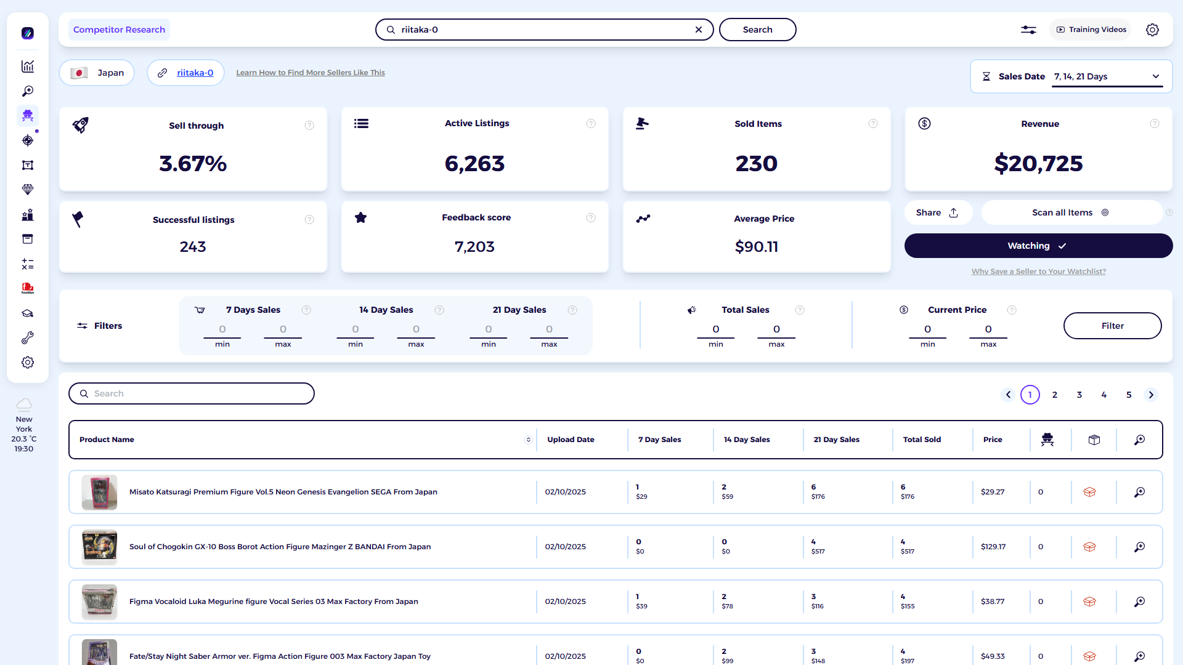This screenshot has height=665, width=1183.
Task: Click the Current Price max field
Action: point(988,329)
